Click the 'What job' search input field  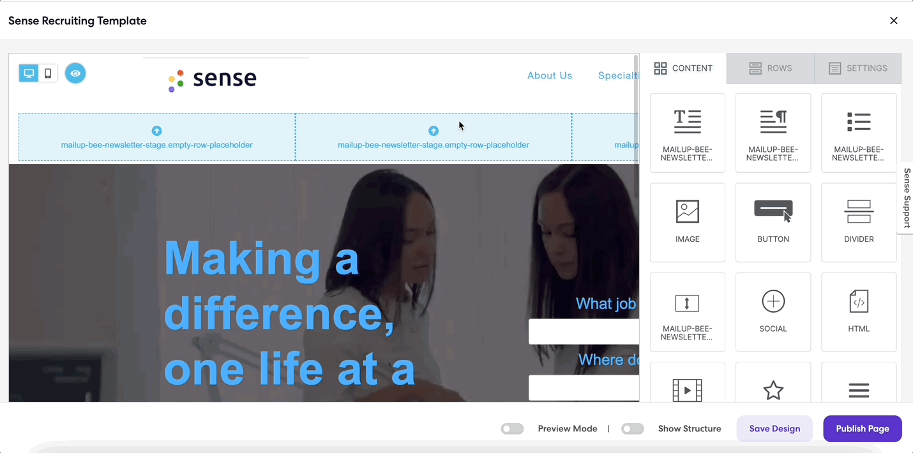tap(584, 332)
